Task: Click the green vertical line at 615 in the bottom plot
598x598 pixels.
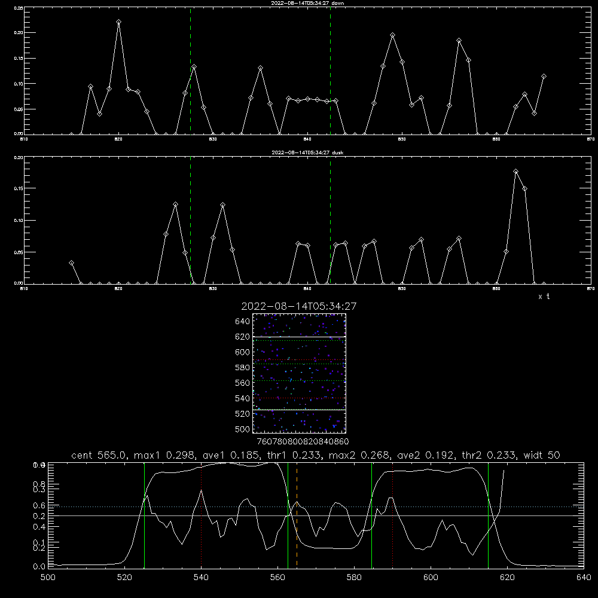Action: pyautogui.click(x=488, y=515)
